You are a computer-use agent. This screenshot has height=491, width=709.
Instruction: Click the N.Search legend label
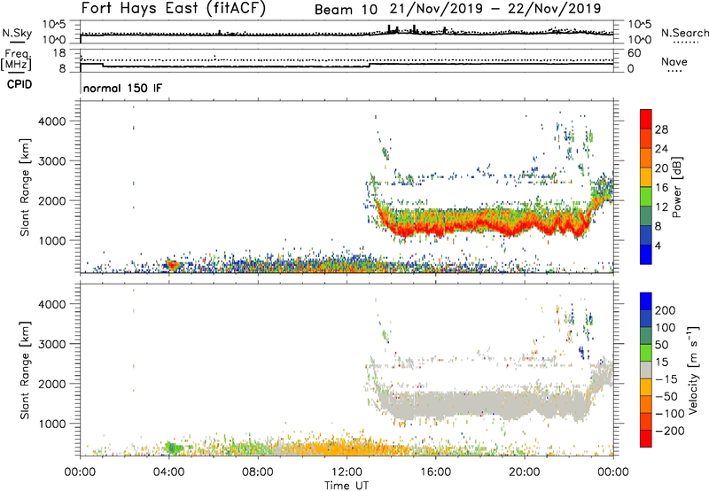[684, 33]
